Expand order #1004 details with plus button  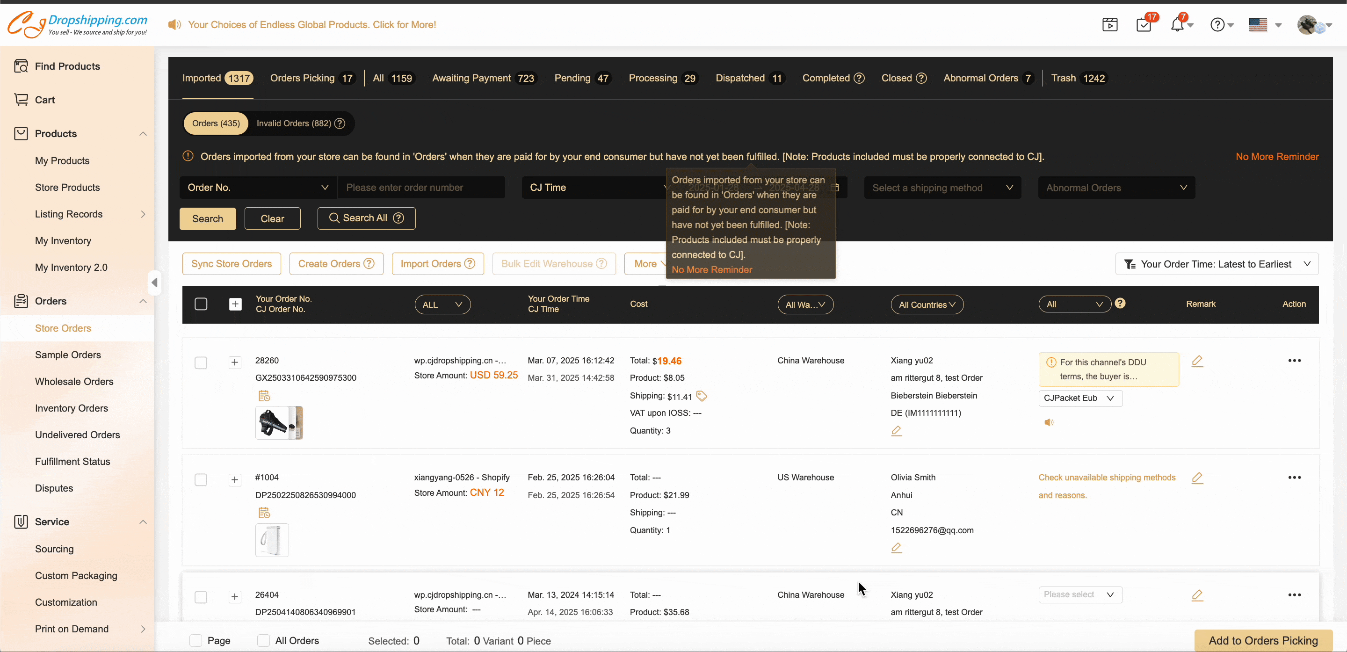click(235, 479)
